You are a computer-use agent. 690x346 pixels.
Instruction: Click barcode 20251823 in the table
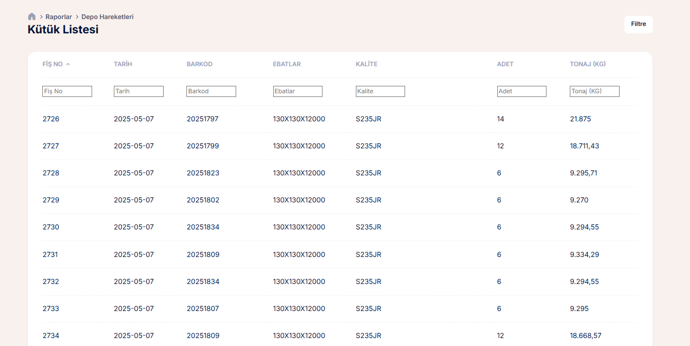coord(203,173)
